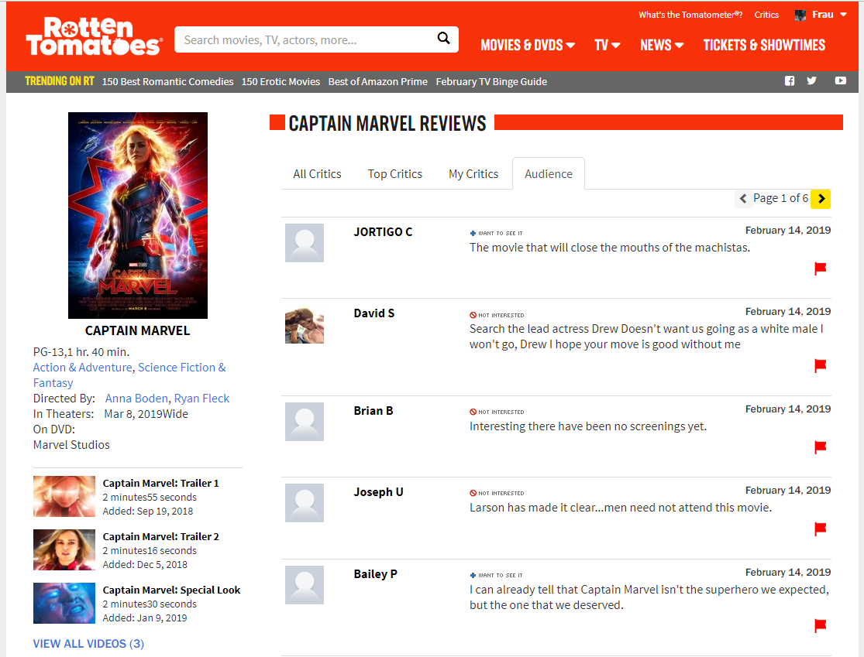Expand the Frau account dropdown arrow
This screenshot has height=657, width=864.
pos(843,15)
